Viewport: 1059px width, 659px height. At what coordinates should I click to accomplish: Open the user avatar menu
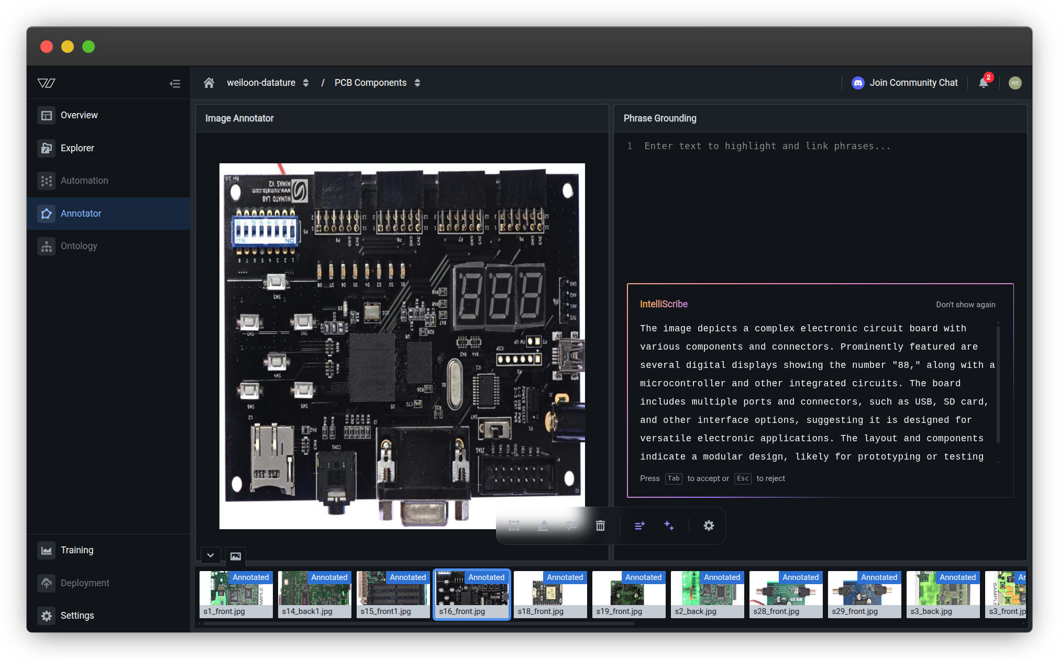pyautogui.click(x=1014, y=83)
